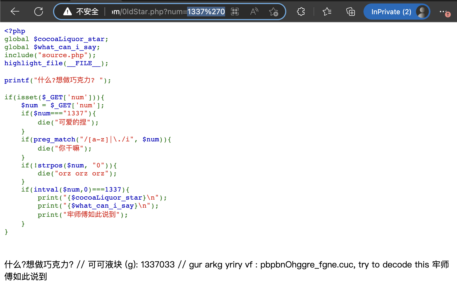Open Settings and more menu

442,12
